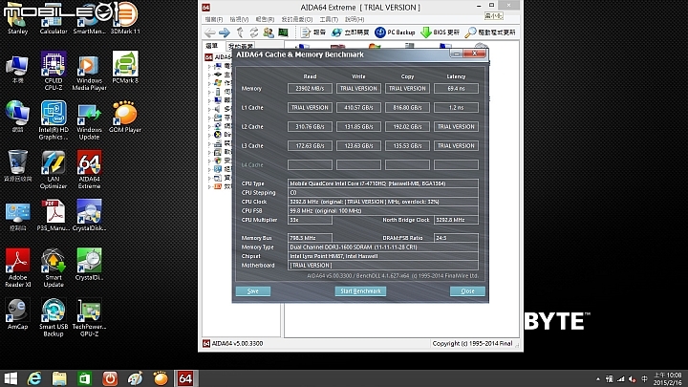Click the taskbar clock showing 10:08
The image size is (688, 387).
(667, 378)
